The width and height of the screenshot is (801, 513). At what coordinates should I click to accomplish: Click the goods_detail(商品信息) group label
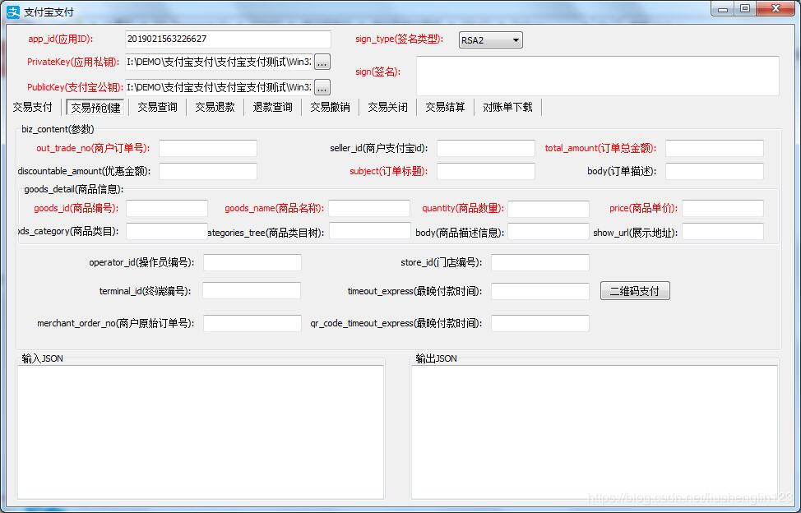(x=73, y=189)
